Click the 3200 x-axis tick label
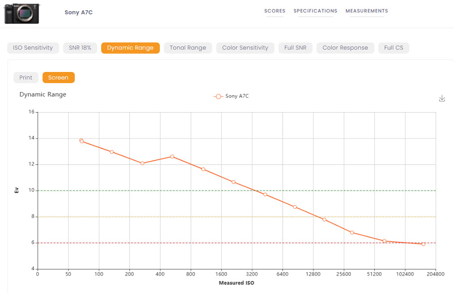The width and height of the screenshot is (454, 294). 252,274
